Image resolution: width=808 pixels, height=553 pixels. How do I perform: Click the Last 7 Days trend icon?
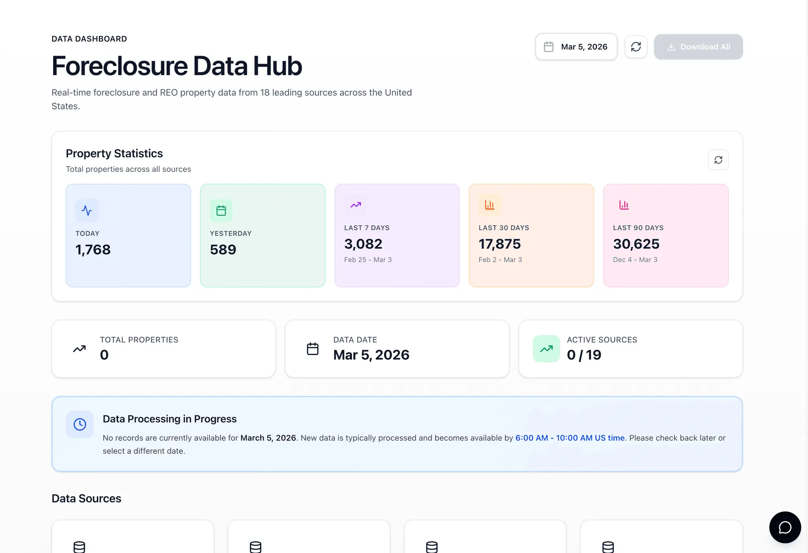coord(355,205)
